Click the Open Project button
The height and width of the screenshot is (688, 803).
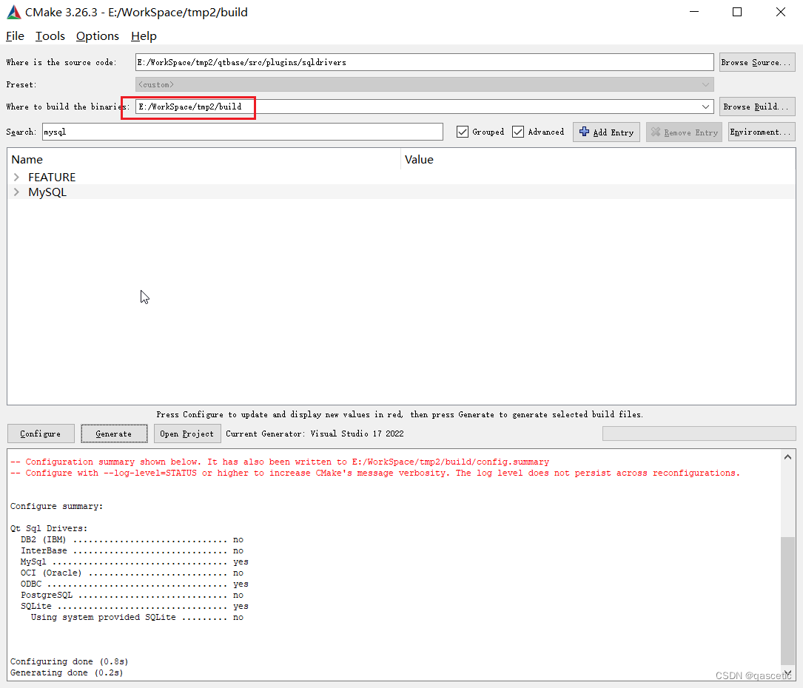(187, 434)
